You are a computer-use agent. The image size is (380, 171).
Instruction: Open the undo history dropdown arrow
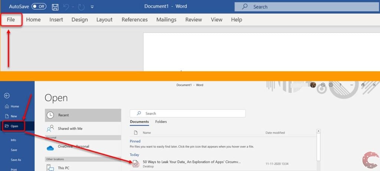[73, 7]
